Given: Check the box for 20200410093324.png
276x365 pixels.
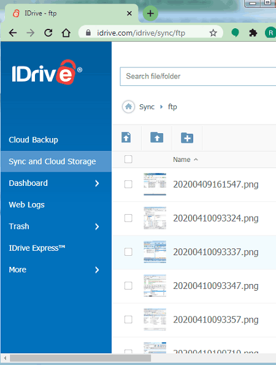Looking at the screenshot, I should click(x=128, y=218).
